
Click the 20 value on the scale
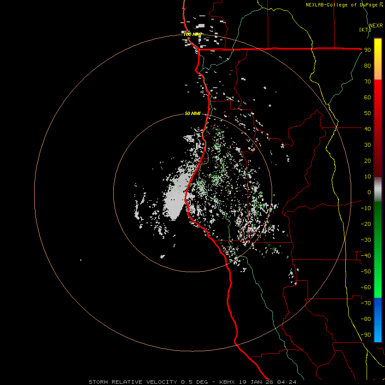pos(367,160)
